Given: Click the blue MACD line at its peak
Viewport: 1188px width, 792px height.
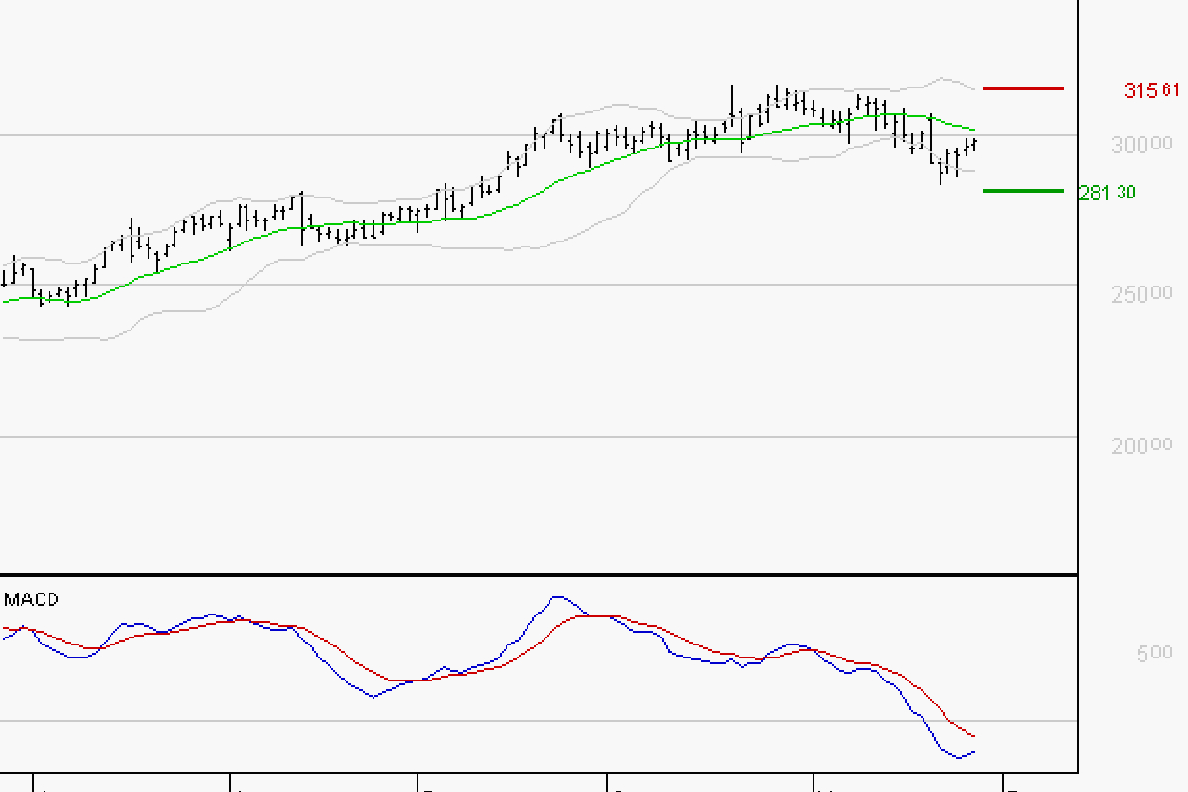Looking at the screenshot, I should click(x=558, y=595).
